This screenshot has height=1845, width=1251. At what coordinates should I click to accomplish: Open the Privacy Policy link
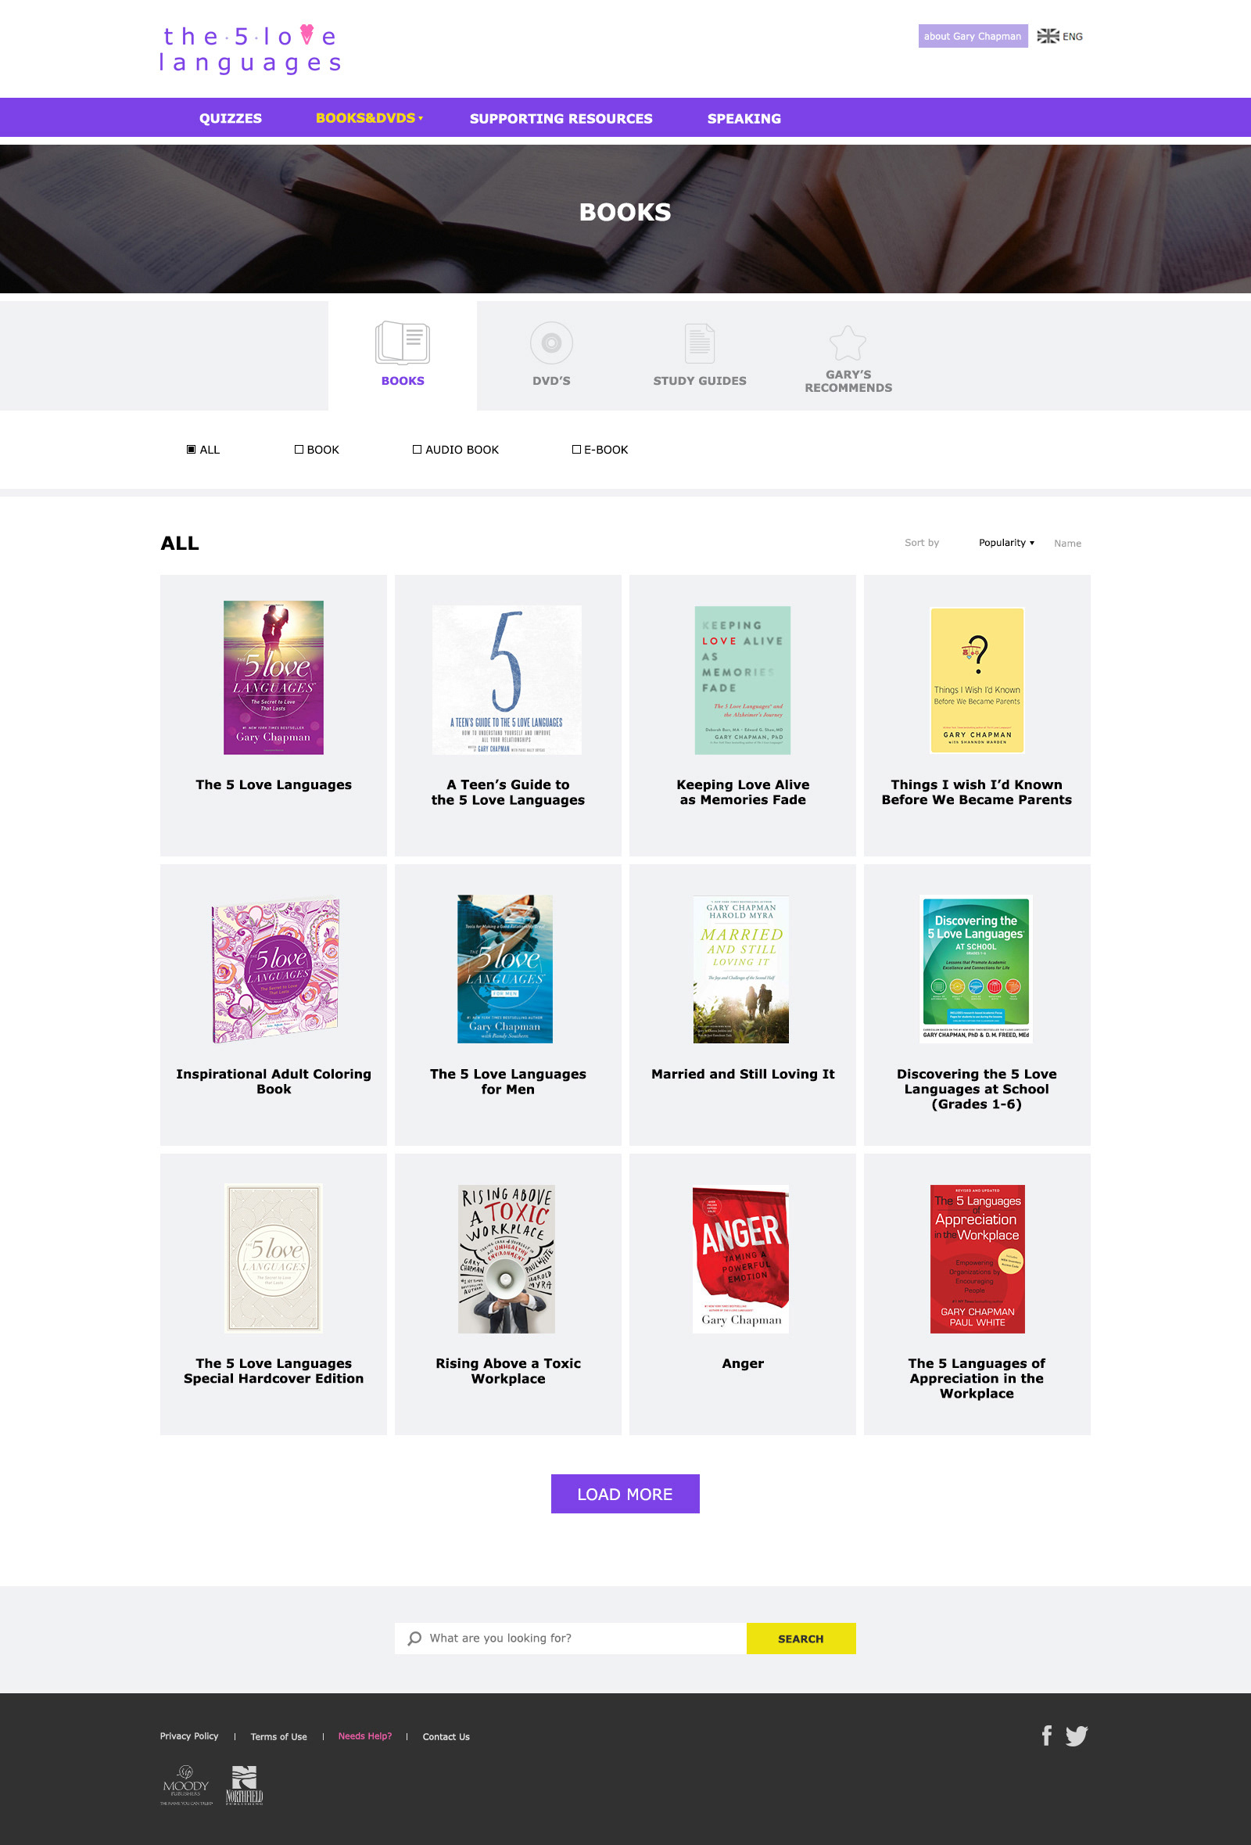(189, 1736)
